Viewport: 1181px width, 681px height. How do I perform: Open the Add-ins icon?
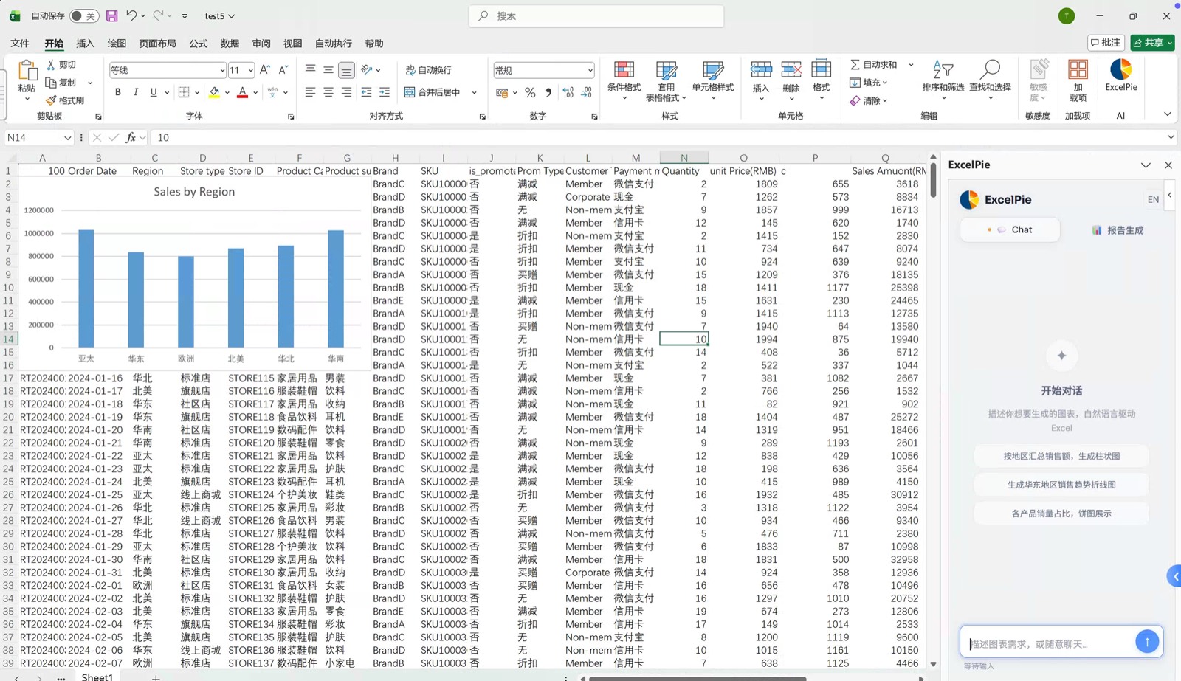point(1078,70)
